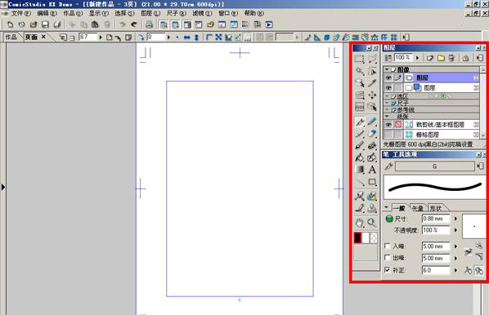Enable the 入峰 checkbox
The image size is (489, 315).
point(388,246)
